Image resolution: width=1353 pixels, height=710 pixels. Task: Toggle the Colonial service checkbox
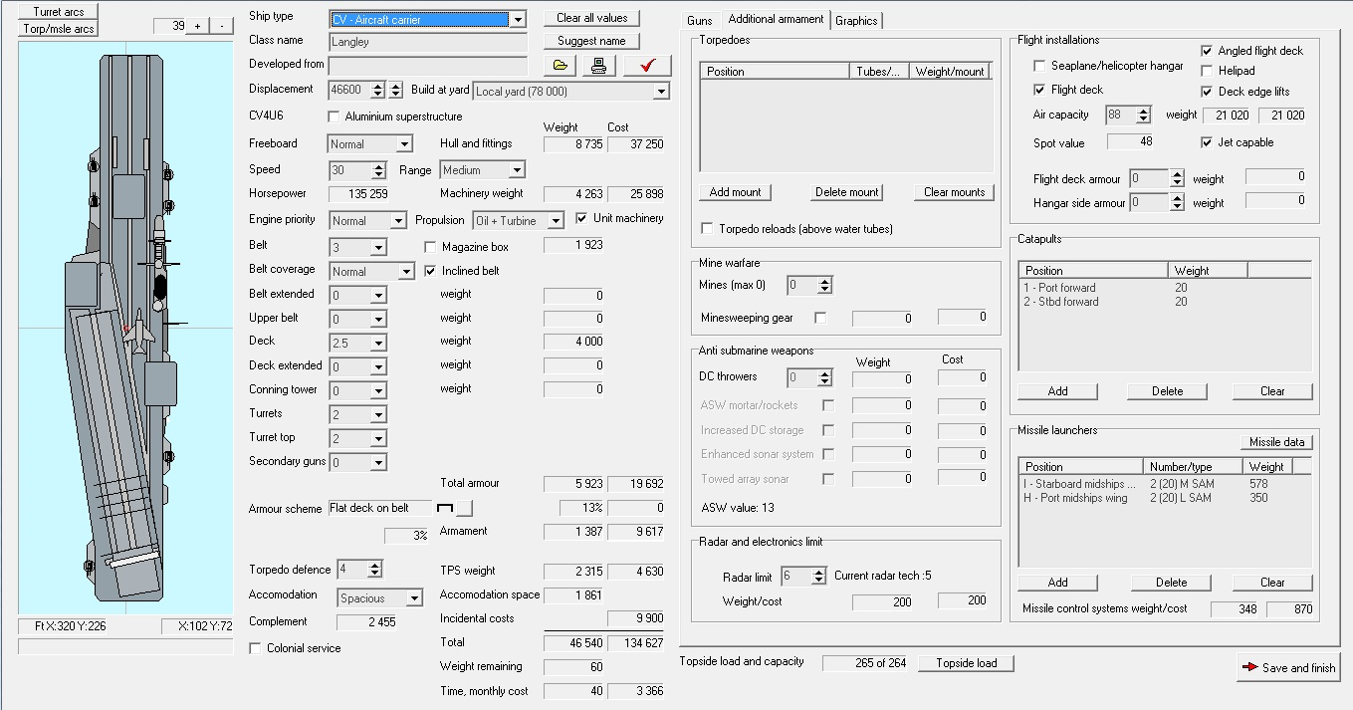click(x=256, y=648)
